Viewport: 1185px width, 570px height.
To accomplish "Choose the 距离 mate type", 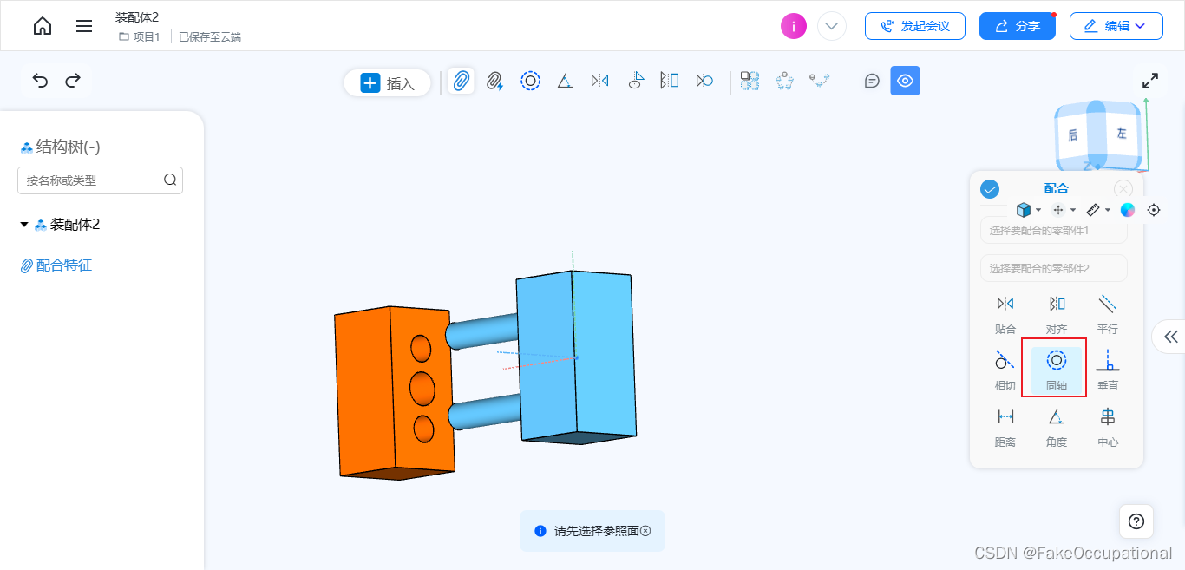I will coord(1005,428).
